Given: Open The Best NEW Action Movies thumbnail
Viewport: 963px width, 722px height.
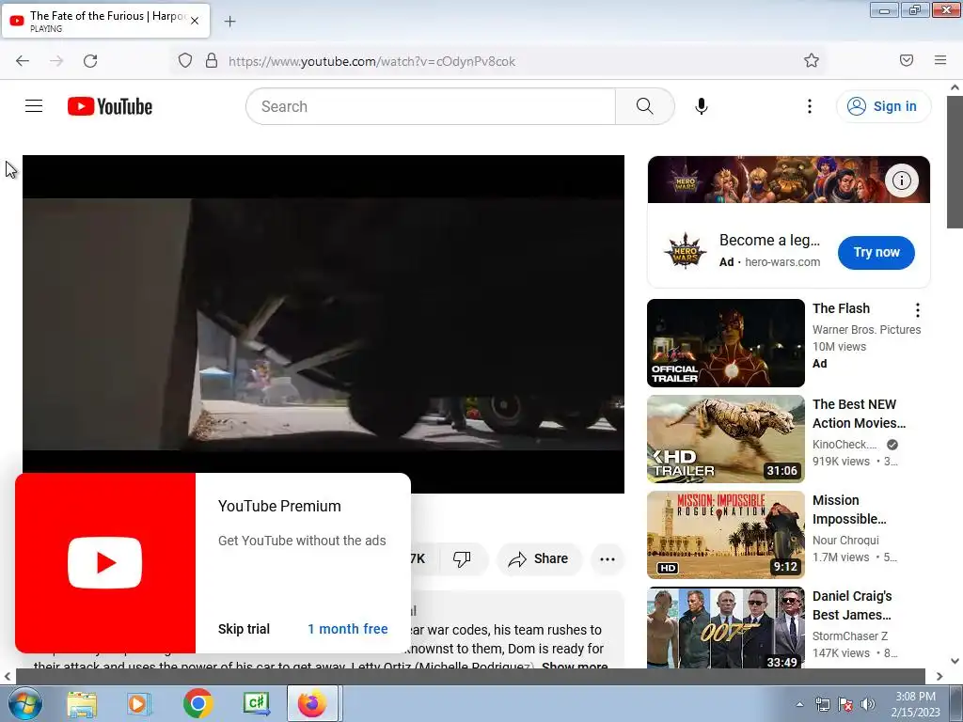Looking at the screenshot, I should (725, 439).
